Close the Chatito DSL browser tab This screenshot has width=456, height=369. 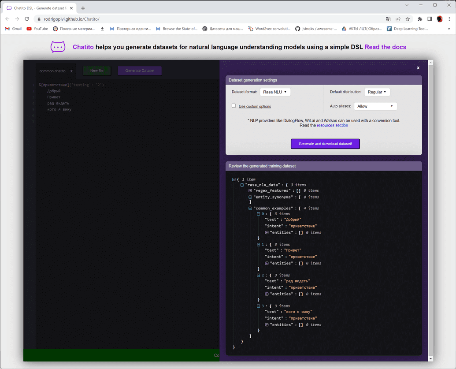click(71, 8)
